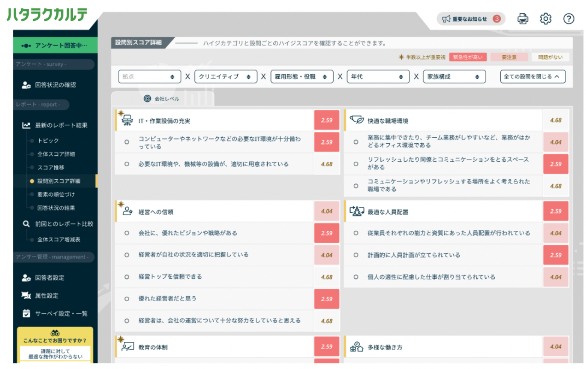This screenshot has width=586, height=369.
Task: Click 全ての設問を閉じる button
Action: 533,77
